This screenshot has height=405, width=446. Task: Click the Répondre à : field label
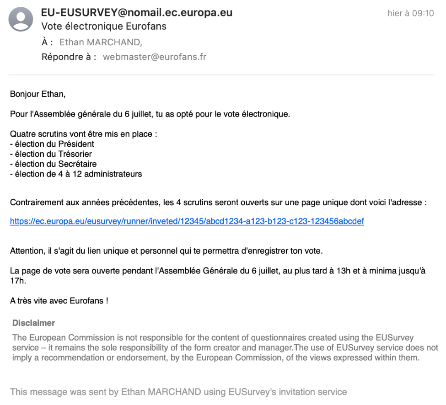pos(69,57)
